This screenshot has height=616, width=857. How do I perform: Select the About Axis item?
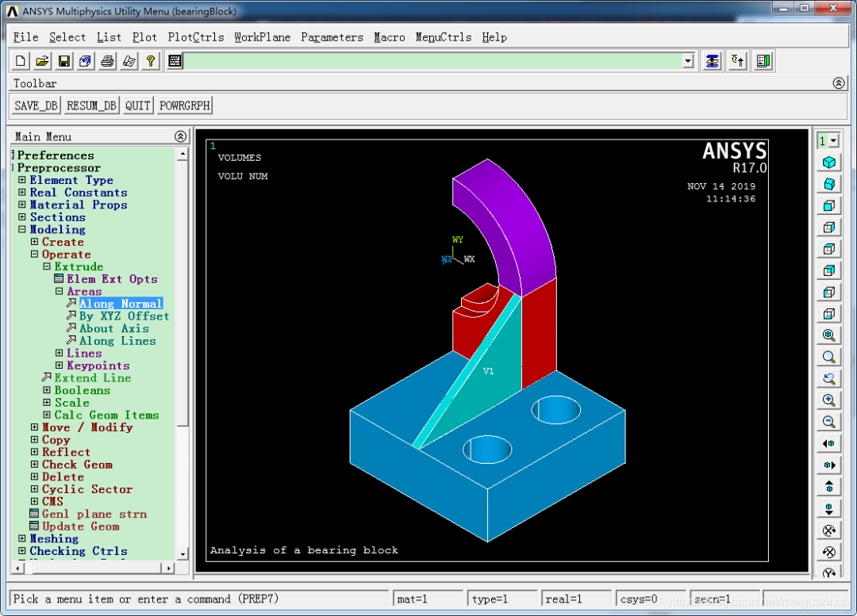click(113, 328)
